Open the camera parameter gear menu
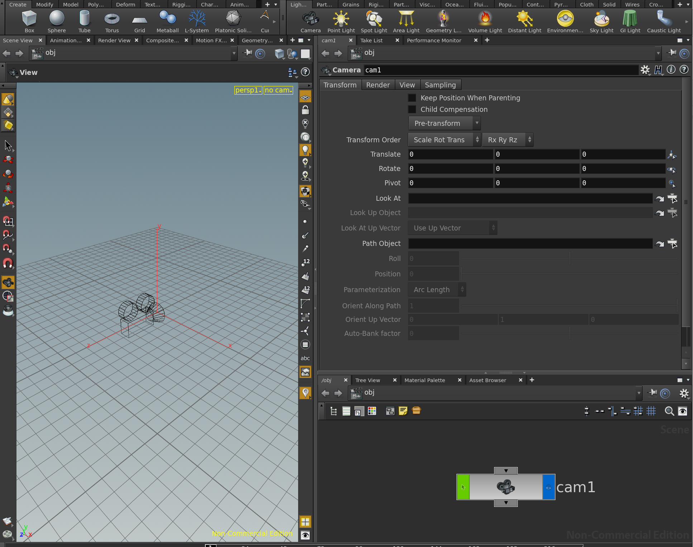693x547 pixels. tap(645, 70)
